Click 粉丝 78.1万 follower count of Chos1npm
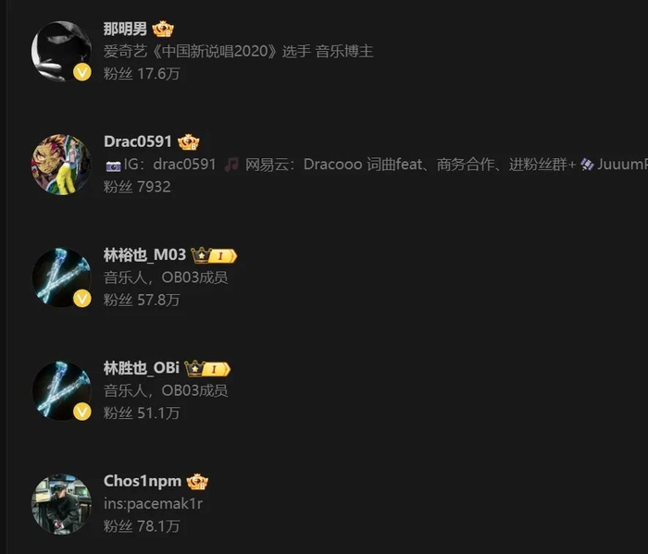 tap(142, 526)
